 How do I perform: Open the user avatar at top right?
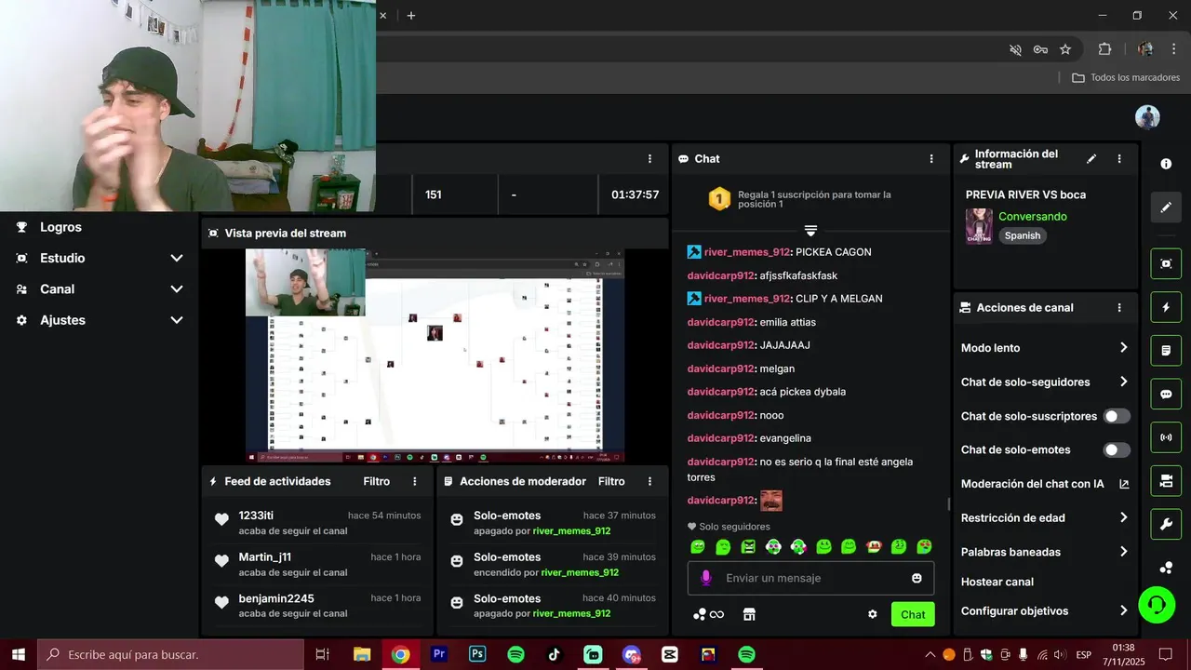[x=1147, y=117]
